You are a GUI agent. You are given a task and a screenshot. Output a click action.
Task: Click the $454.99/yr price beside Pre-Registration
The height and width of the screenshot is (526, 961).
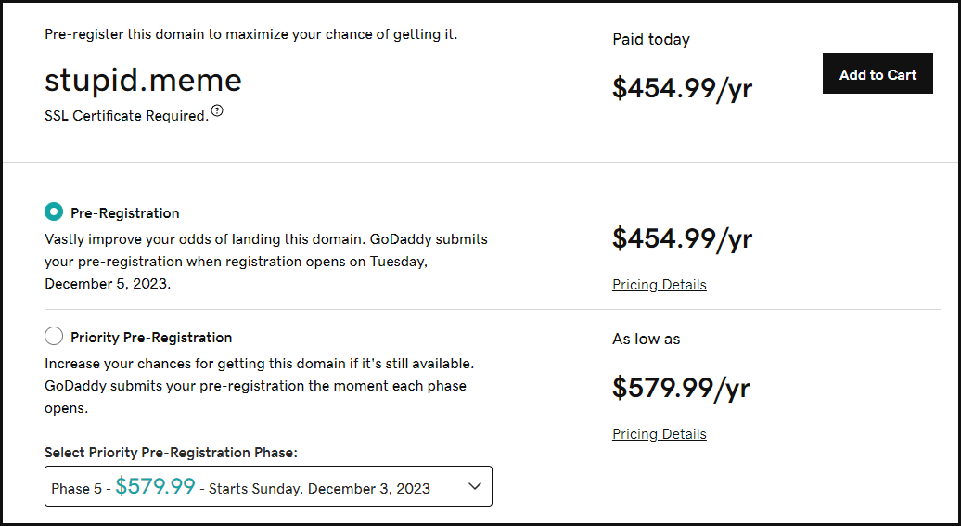point(682,238)
